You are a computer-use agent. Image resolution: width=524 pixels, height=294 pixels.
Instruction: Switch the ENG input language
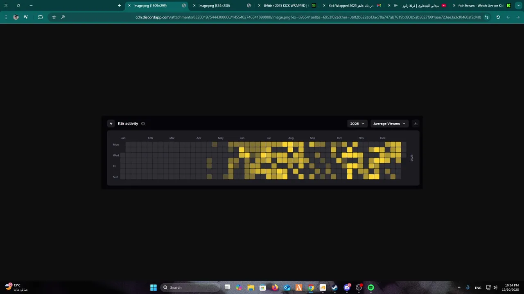[478, 287]
